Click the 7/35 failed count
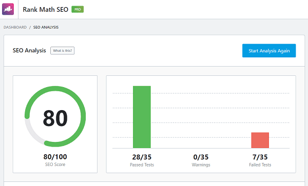This screenshot has width=308, height=186. (x=260, y=157)
